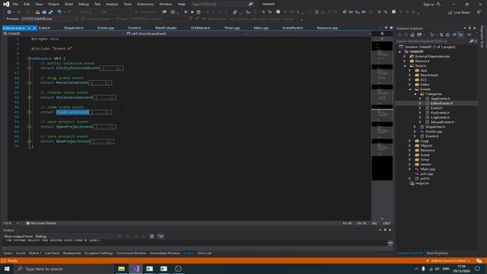487x274 pixels.
Task: Click the Live Share button
Action: [x=459, y=12]
